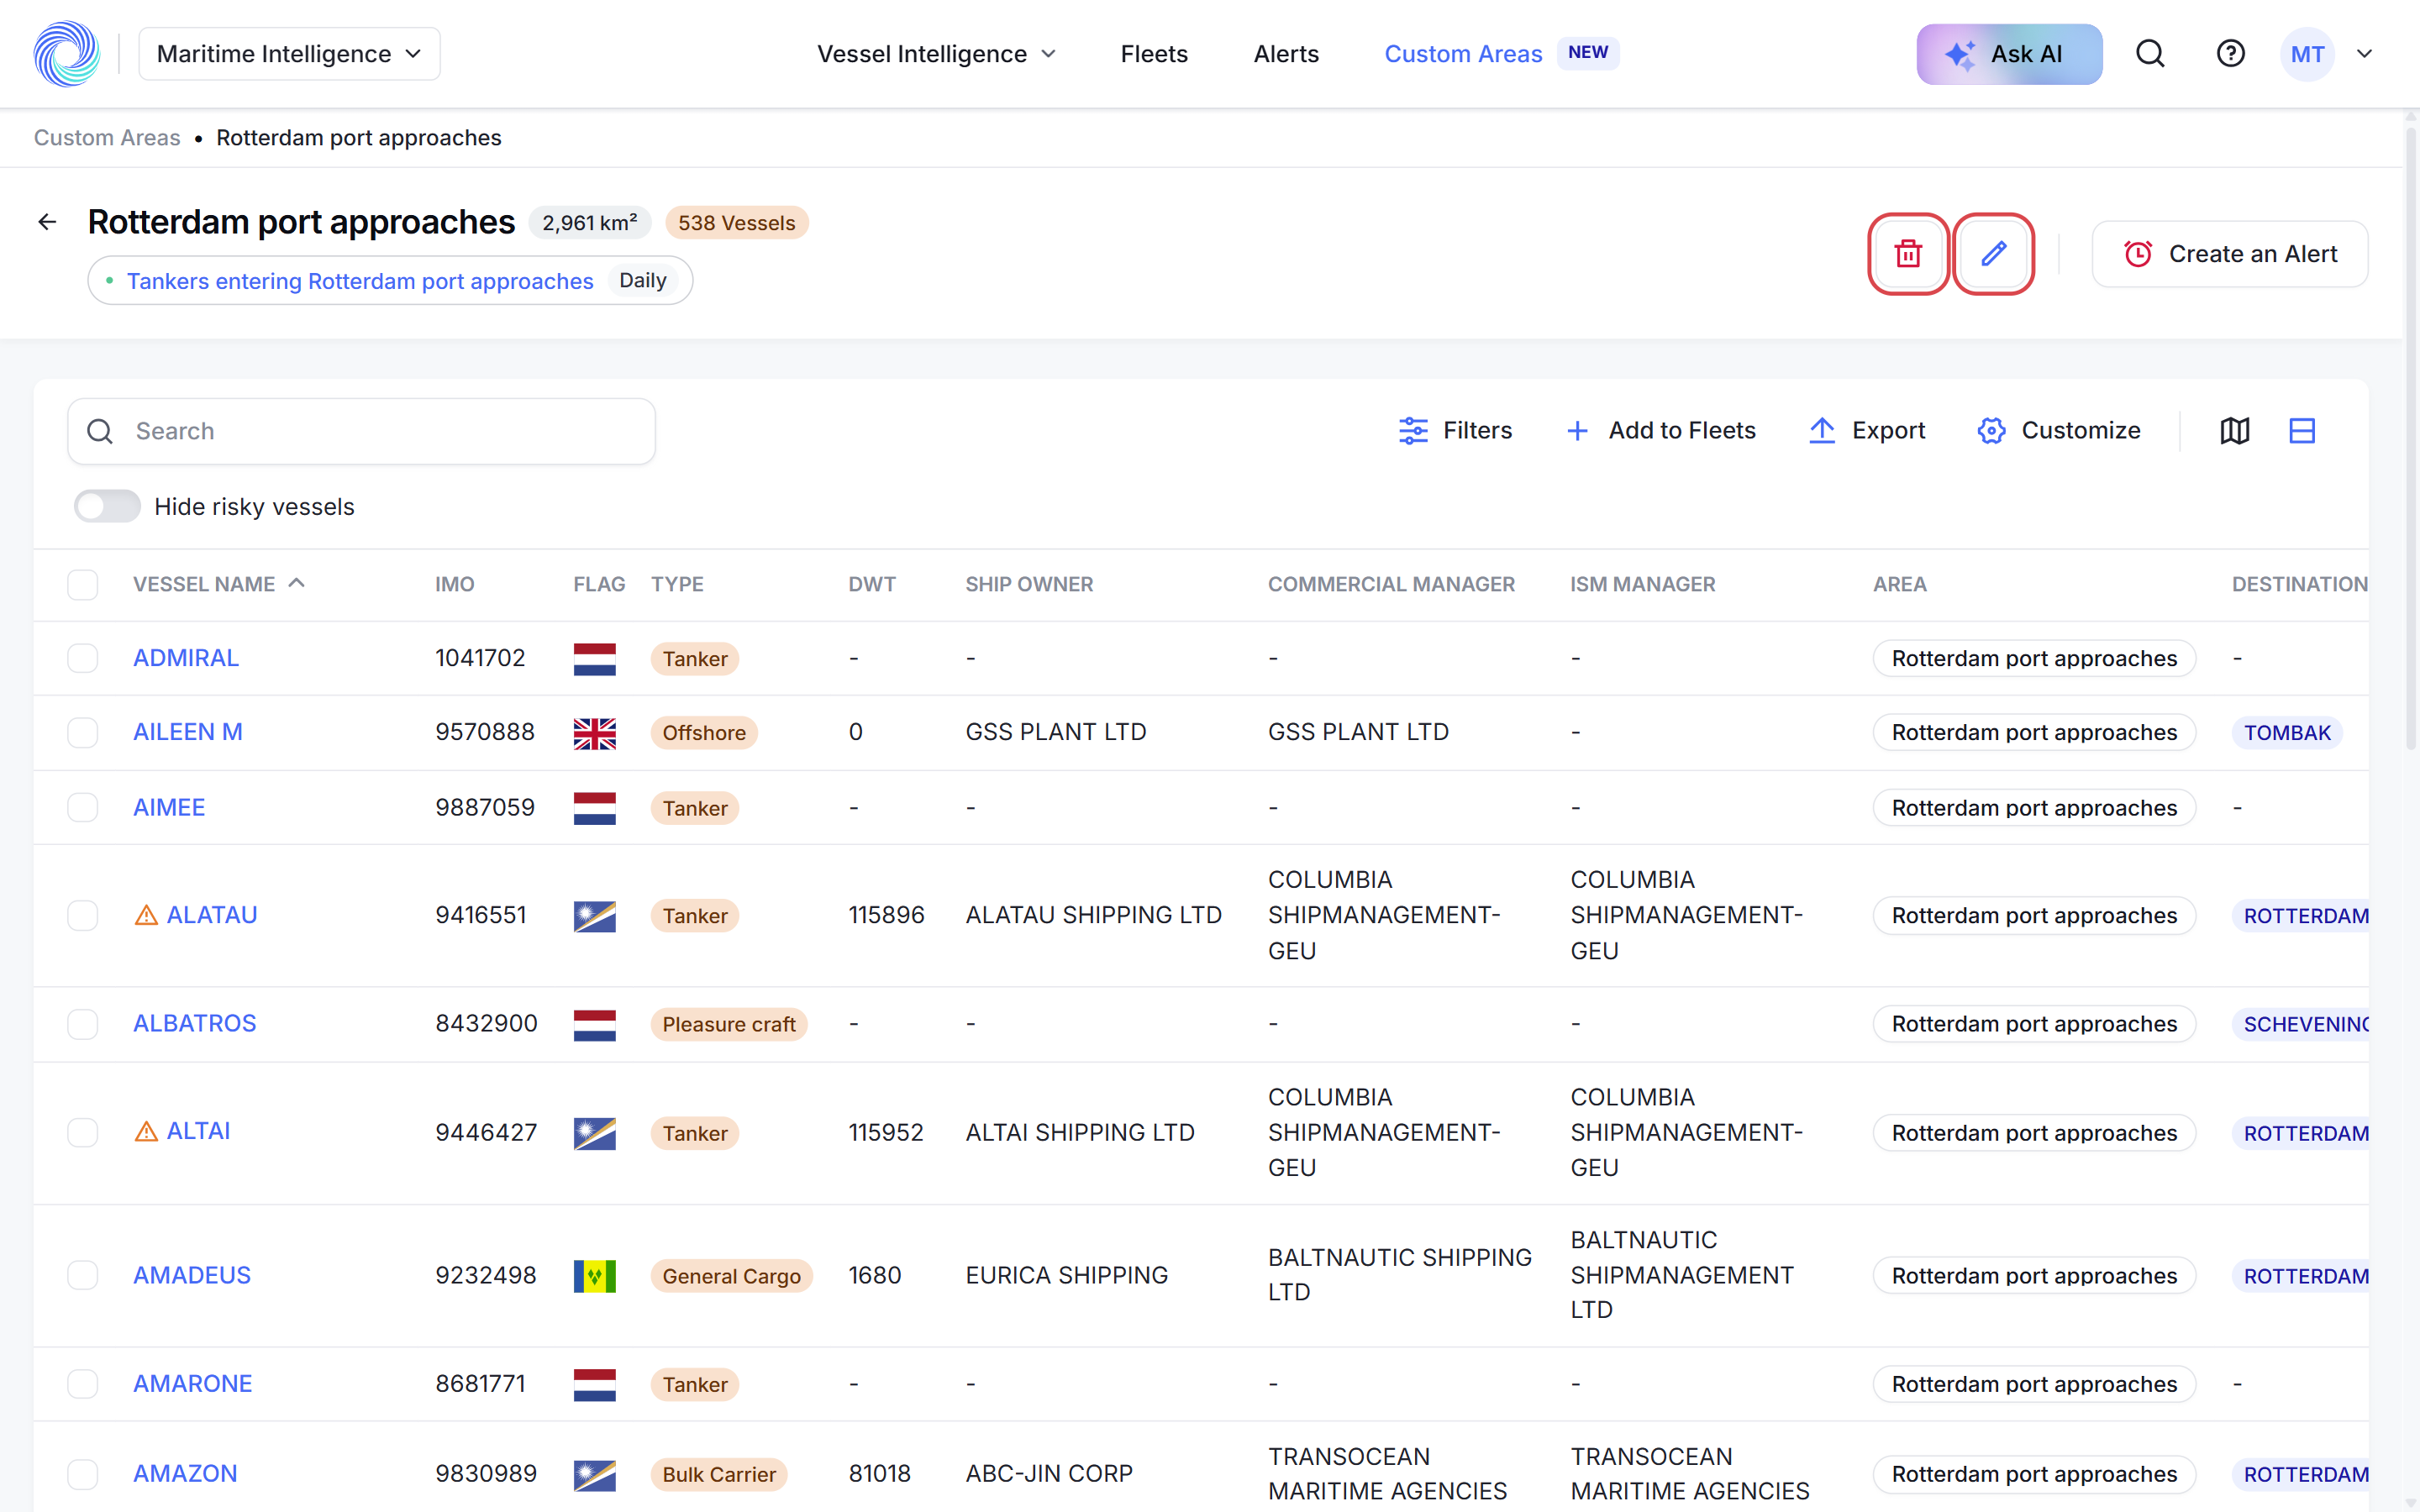Image resolution: width=2420 pixels, height=1512 pixels.
Task: Toggle Hide risky vessels switch
Action: pos(107,506)
